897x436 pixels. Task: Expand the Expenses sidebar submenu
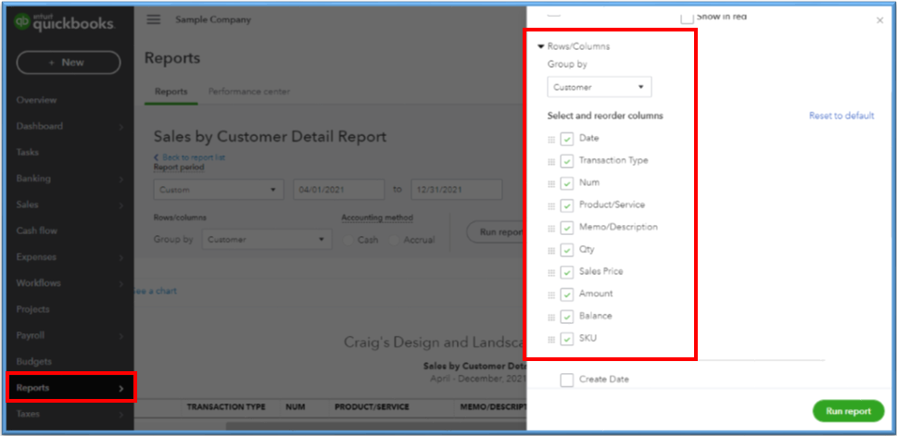pyautogui.click(x=120, y=257)
